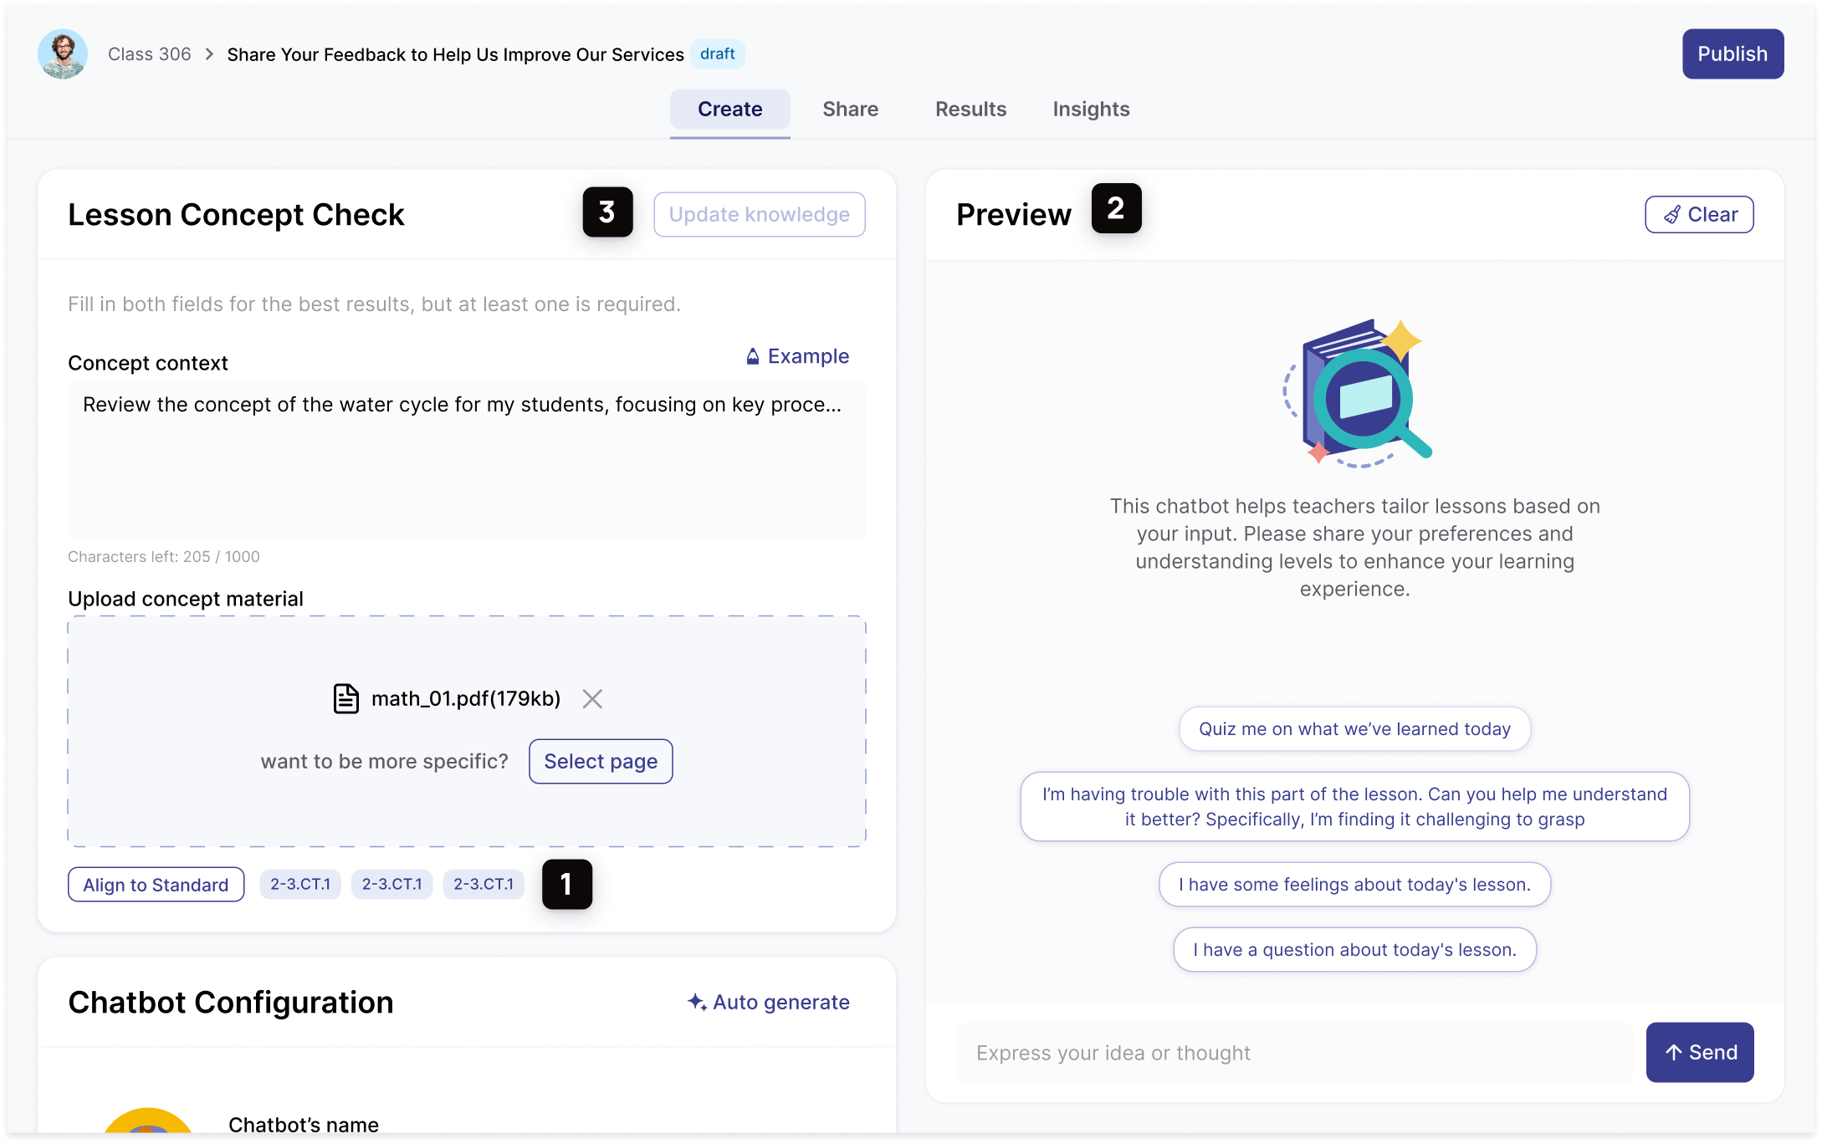1822x1144 pixels.
Task: Open Align to Standard
Action: [156, 885]
